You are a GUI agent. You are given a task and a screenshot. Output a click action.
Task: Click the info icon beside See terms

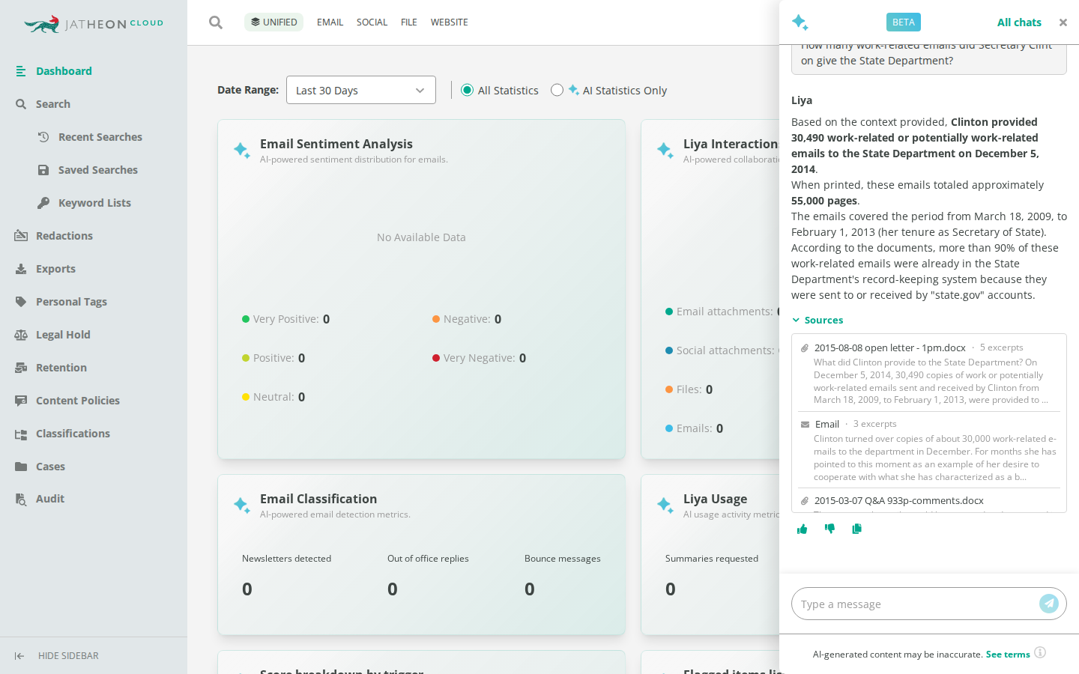(x=1040, y=652)
